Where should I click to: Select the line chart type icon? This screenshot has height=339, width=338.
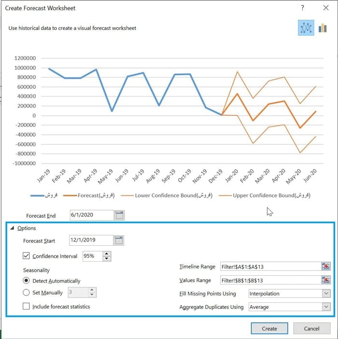306,28
